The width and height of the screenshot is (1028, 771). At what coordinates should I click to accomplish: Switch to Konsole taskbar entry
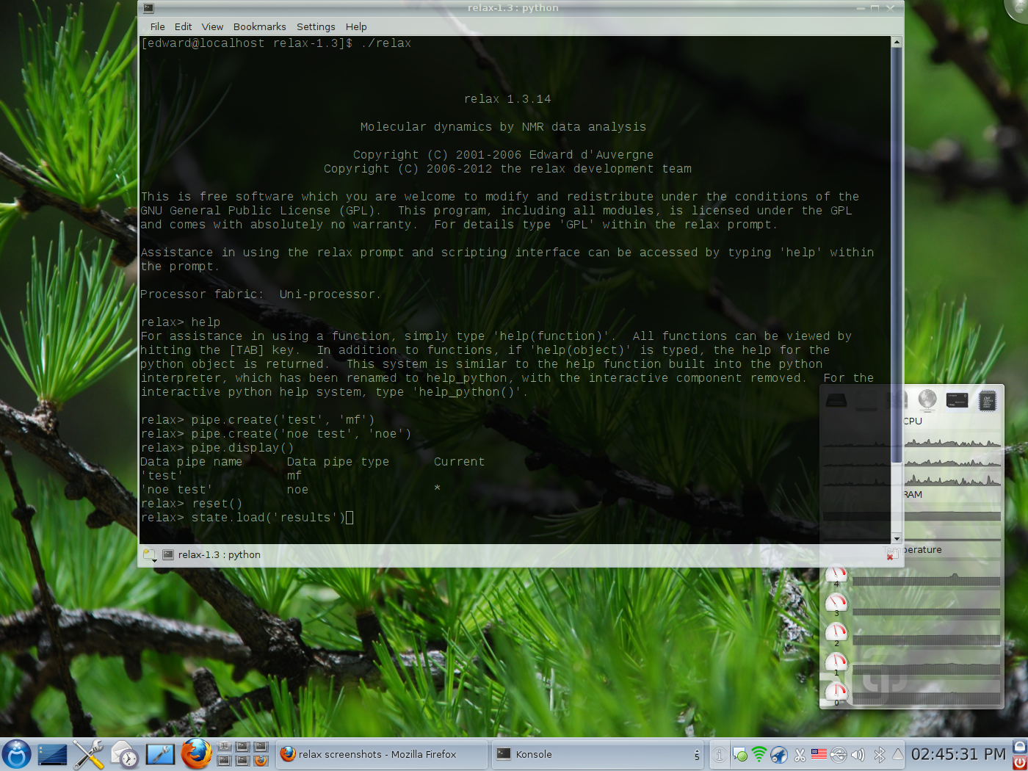[593, 754]
